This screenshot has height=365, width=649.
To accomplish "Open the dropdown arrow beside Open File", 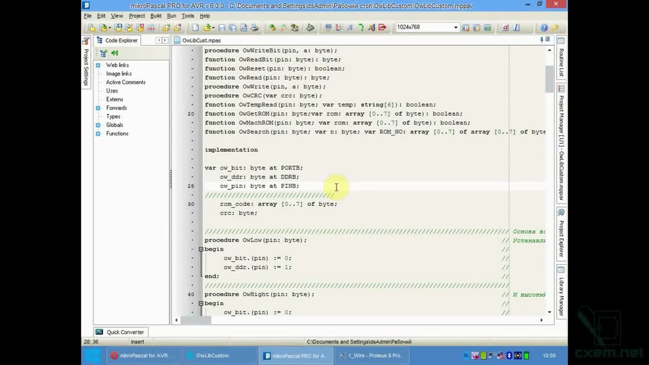I will [213, 28].
